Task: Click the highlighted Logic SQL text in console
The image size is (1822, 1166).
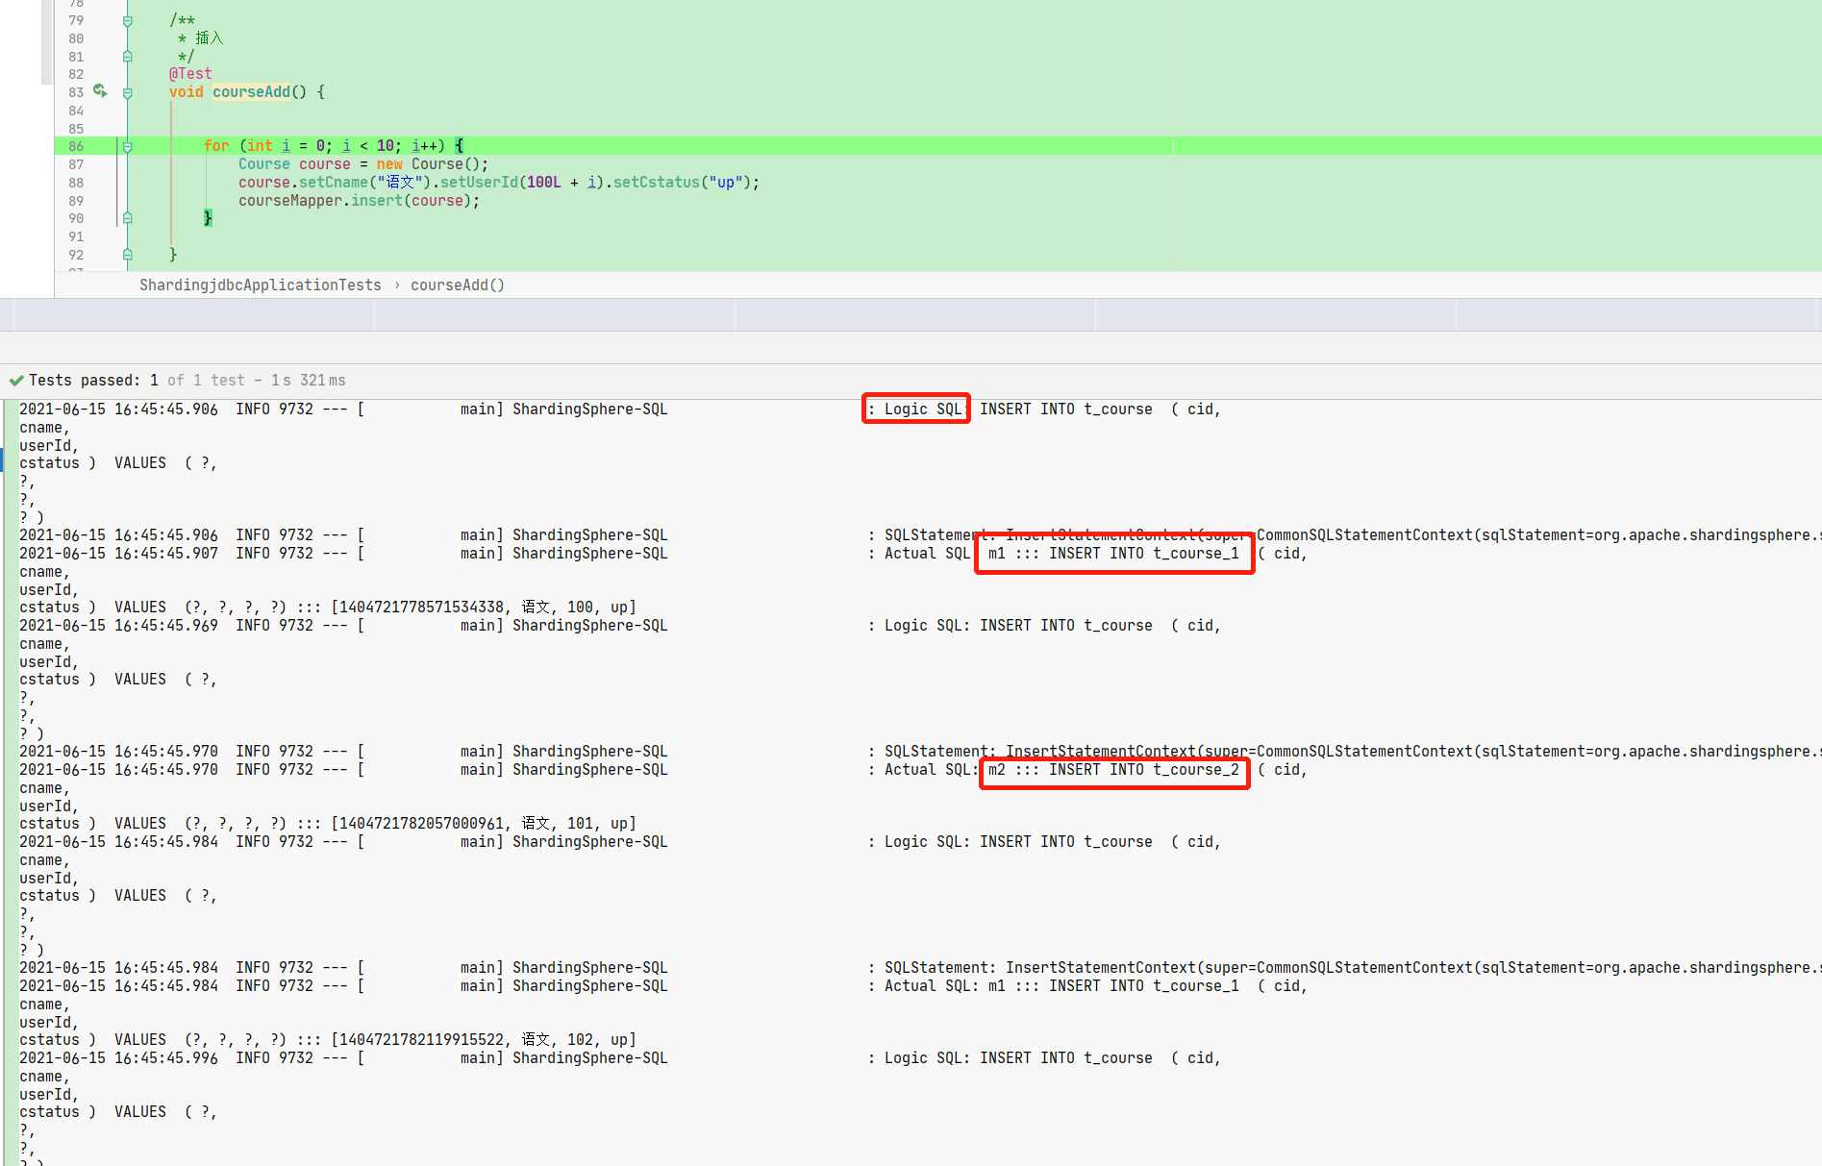Action: (916, 409)
